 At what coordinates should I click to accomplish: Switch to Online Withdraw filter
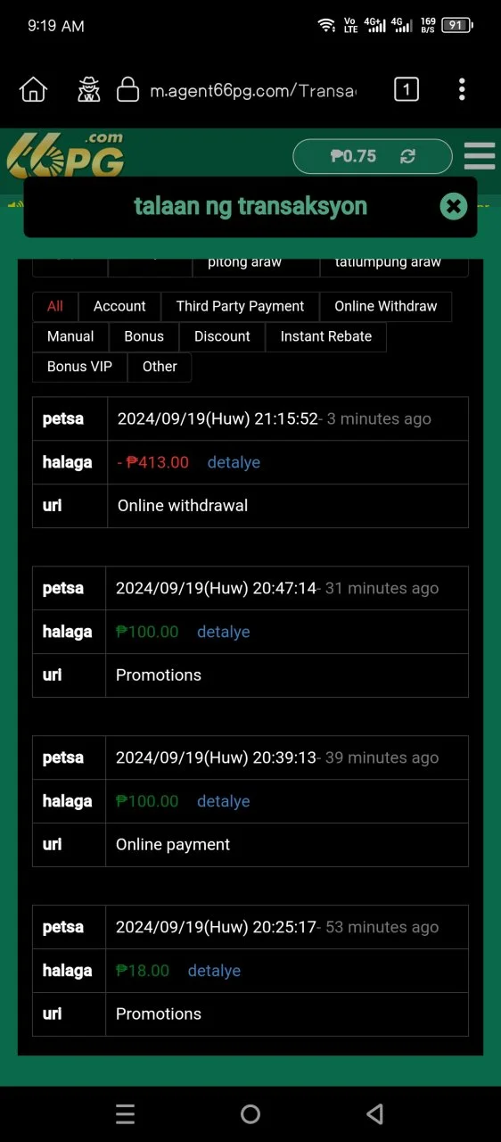pos(386,306)
